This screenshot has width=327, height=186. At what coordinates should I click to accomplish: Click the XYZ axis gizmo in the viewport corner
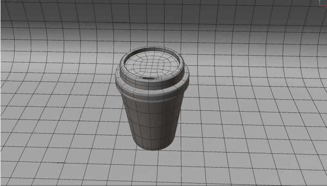323,3
